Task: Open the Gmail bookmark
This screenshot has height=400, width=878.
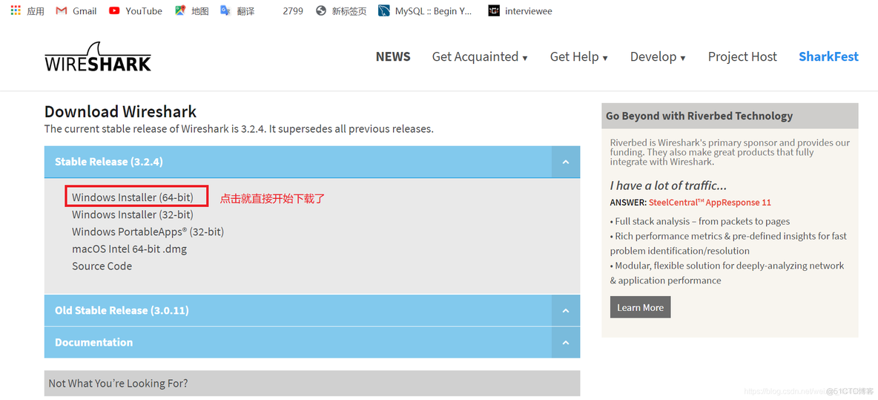Action: tap(76, 10)
